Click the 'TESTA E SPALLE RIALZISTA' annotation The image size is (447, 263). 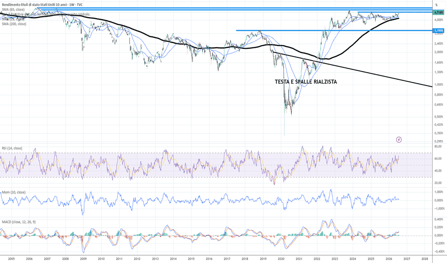306,82
